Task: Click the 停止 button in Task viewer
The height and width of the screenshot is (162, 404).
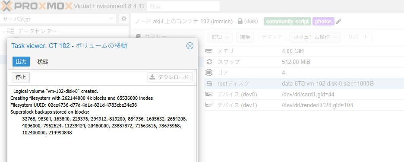Action: click(21, 77)
